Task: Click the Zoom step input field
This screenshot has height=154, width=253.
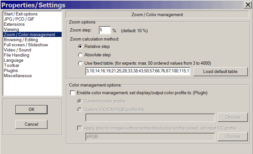Action: tap(105, 31)
